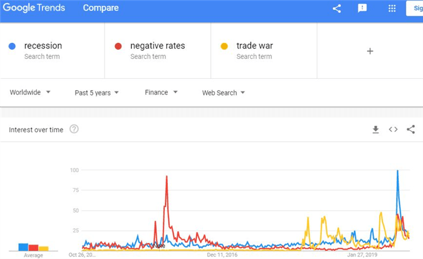
Task: Click the help icon beside Interest over time
Action: (x=74, y=129)
